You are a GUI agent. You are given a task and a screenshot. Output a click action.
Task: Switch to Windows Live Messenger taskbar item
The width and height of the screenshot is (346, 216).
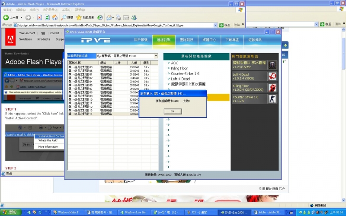point(135,212)
